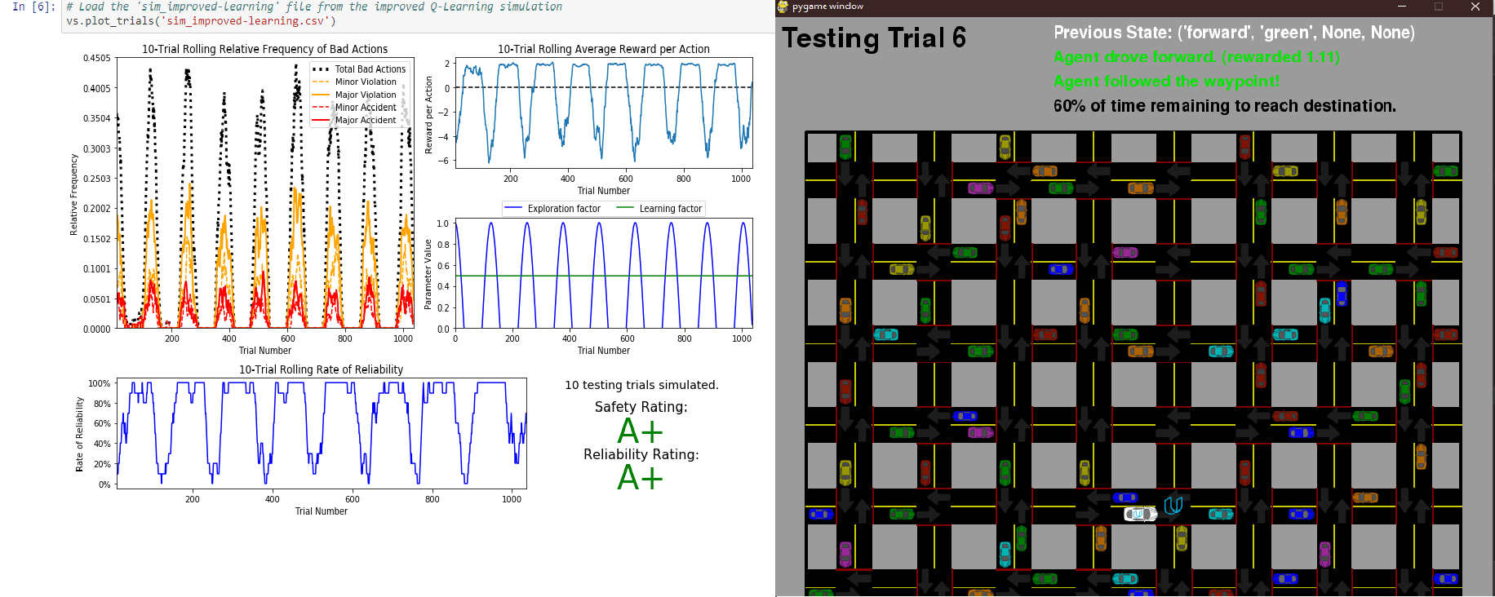
Task: Click the A+ grade under Reliability Rating
Action: click(640, 478)
